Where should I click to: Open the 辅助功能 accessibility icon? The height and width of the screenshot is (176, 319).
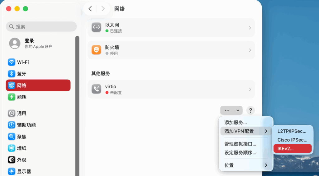12,125
